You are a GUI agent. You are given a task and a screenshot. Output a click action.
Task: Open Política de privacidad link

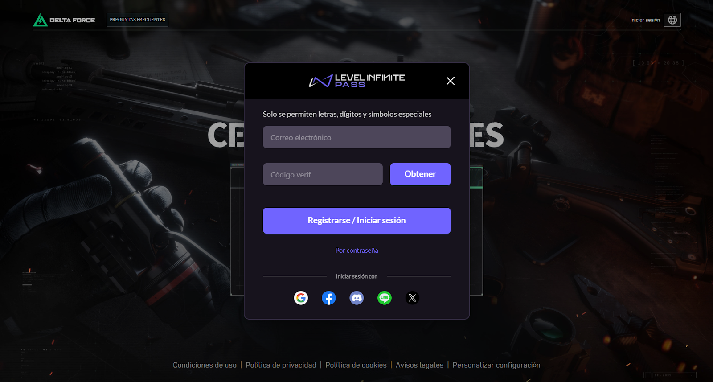tap(281, 365)
